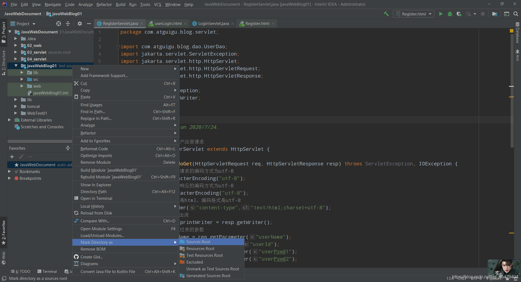Collapse the javaWebBlog01 module
This screenshot has height=282, width=521.
click(16, 66)
